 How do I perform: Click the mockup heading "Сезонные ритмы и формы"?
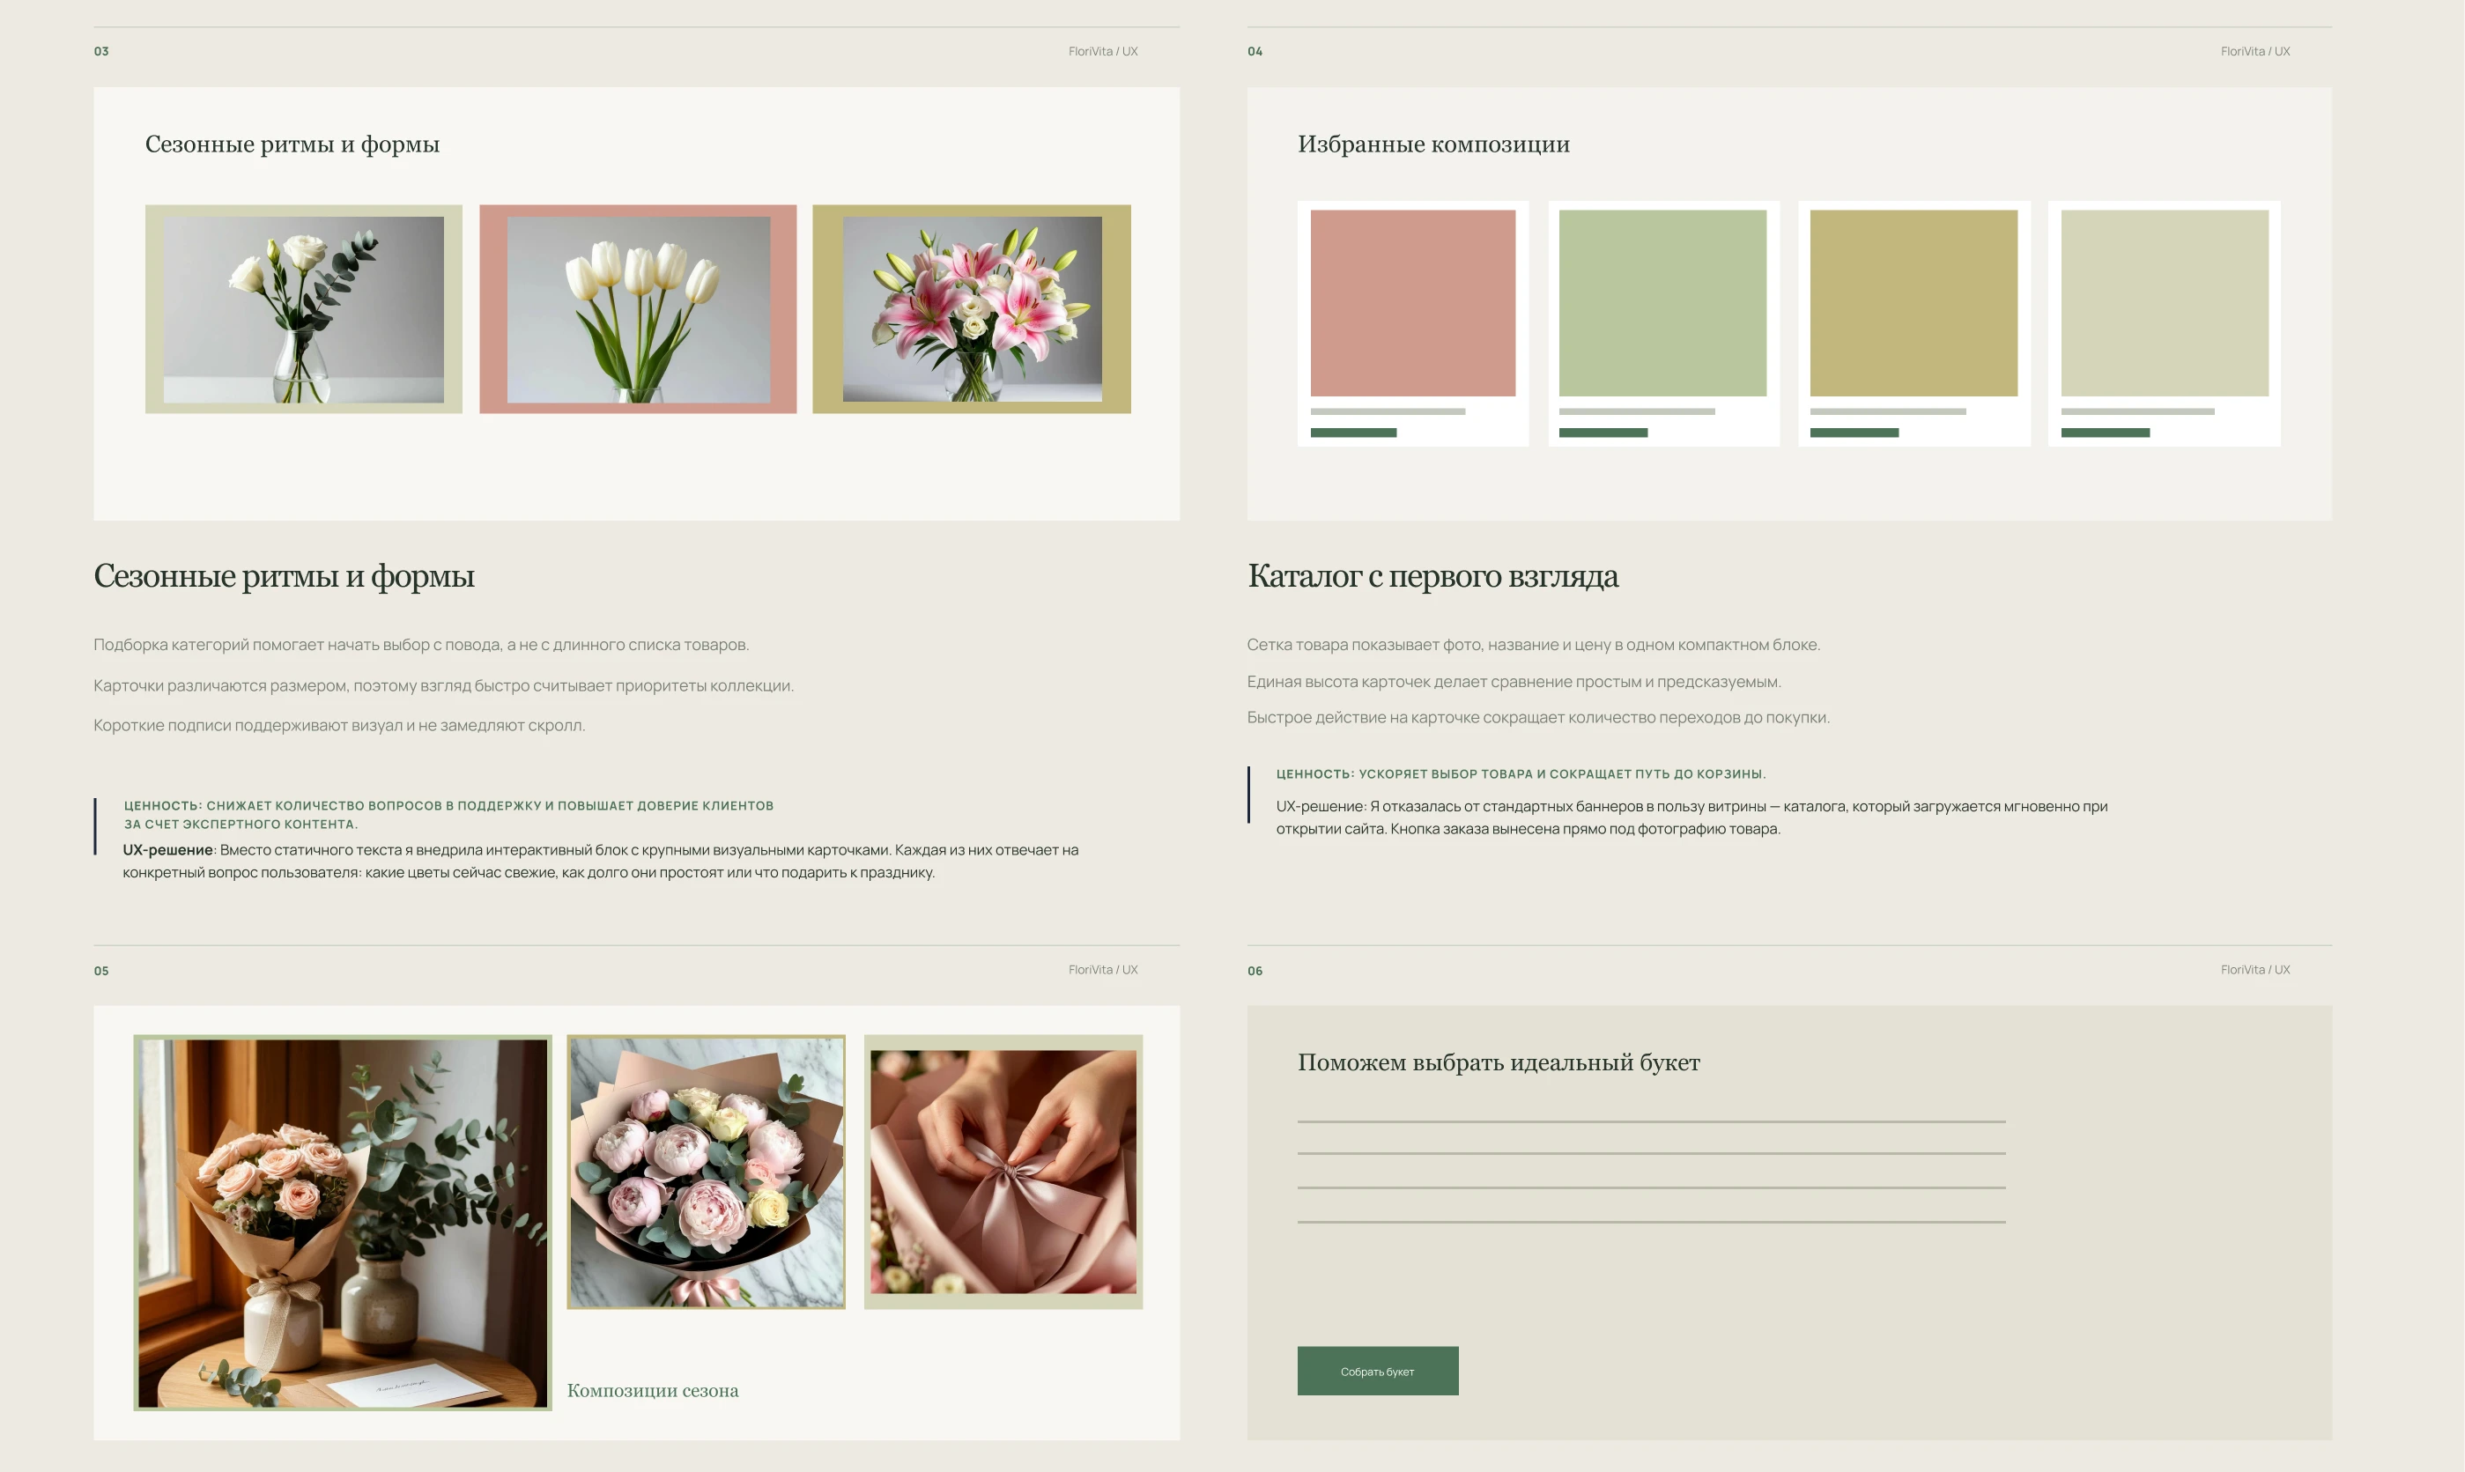(x=292, y=144)
